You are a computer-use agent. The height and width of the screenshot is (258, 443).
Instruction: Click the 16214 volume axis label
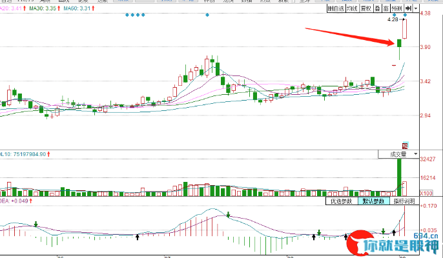pyautogui.click(x=428, y=178)
